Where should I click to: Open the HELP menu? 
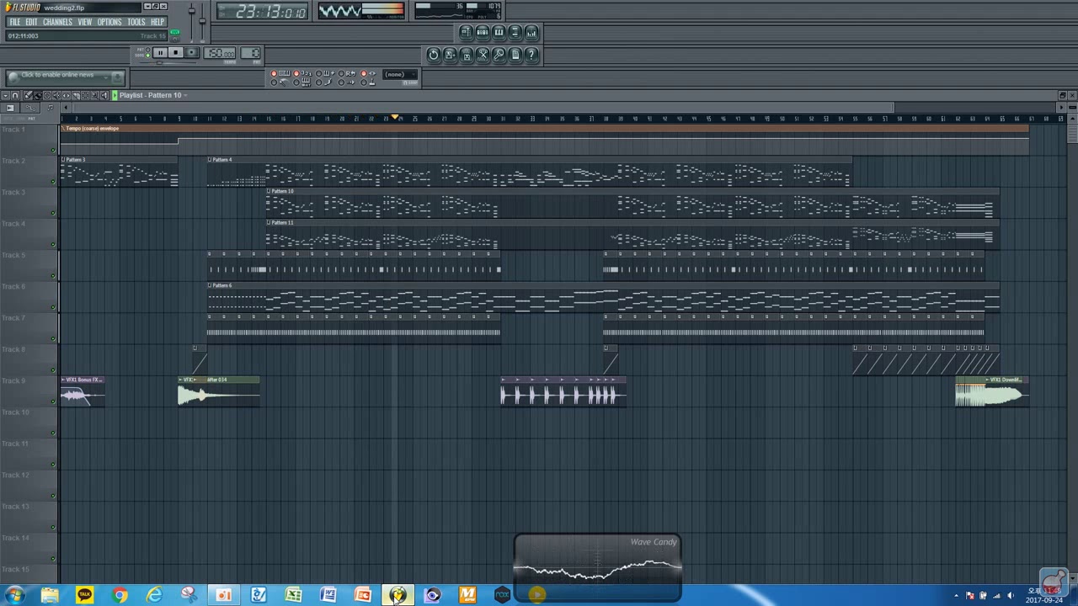pos(157,22)
